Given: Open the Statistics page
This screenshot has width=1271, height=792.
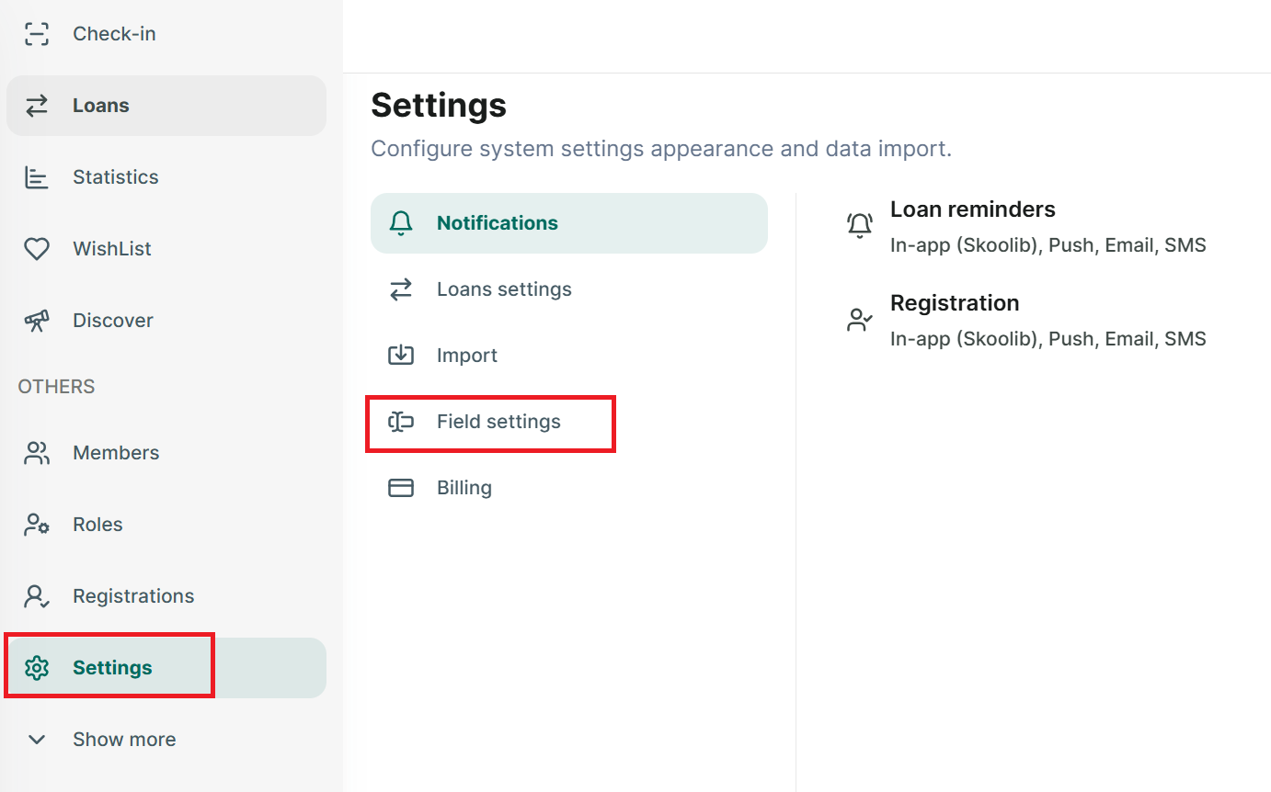Looking at the screenshot, I should pyautogui.click(x=166, y=177).
